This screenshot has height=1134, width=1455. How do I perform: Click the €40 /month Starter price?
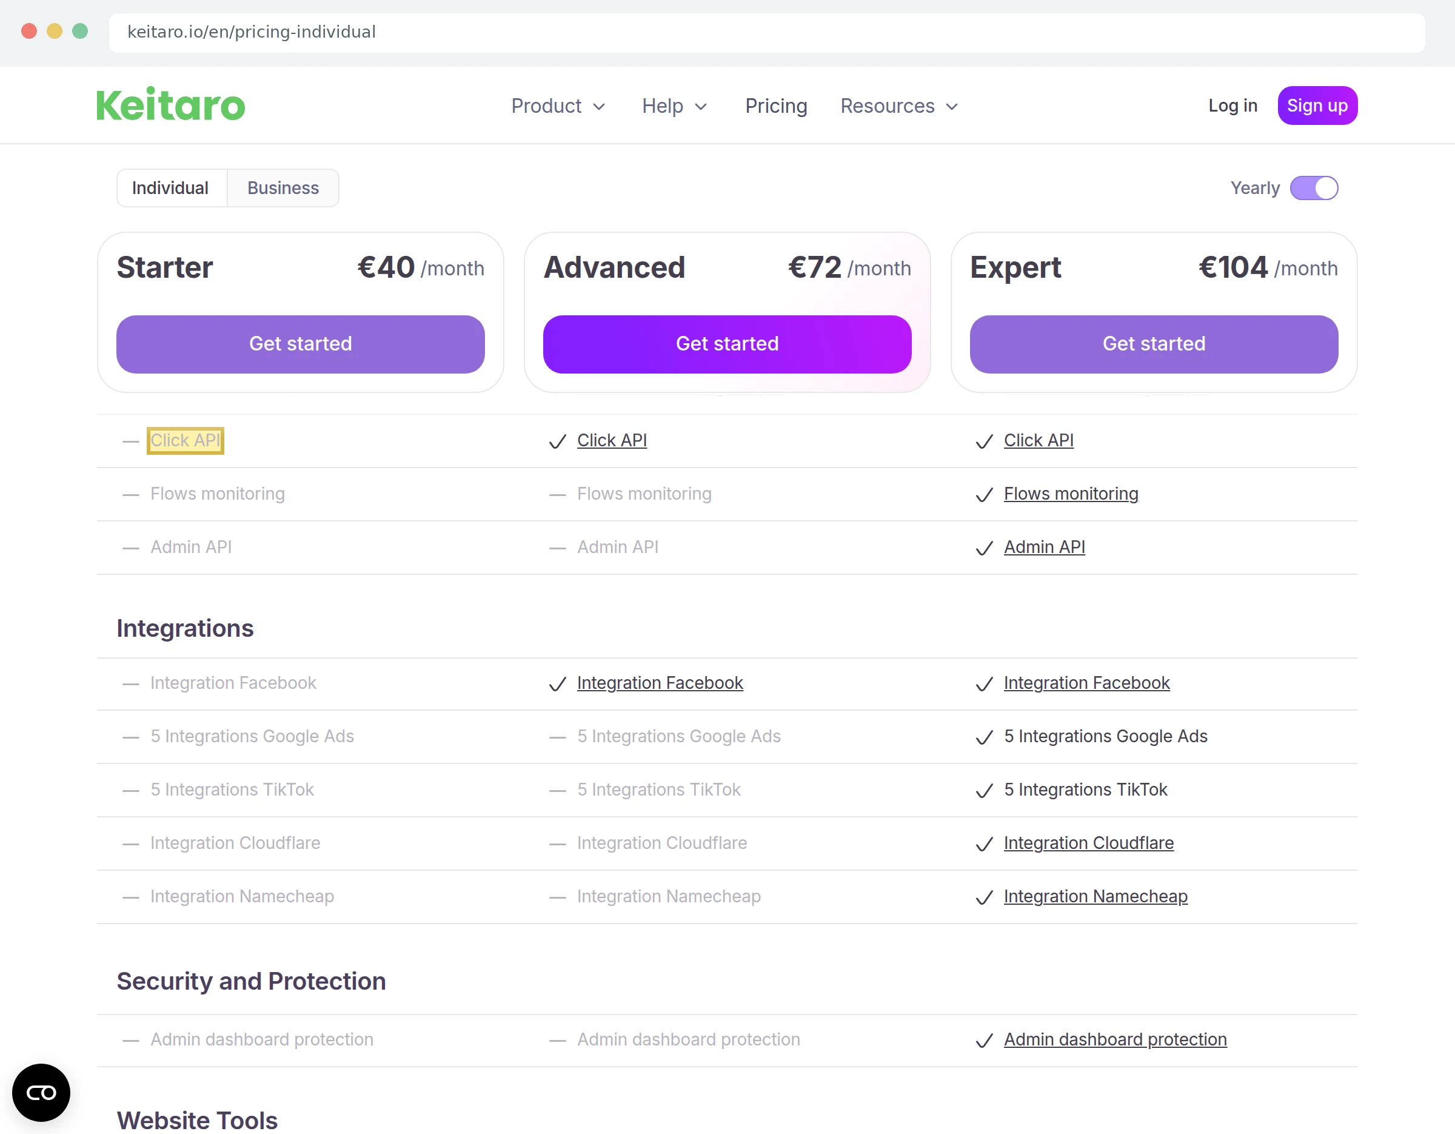tap(421, 268)
